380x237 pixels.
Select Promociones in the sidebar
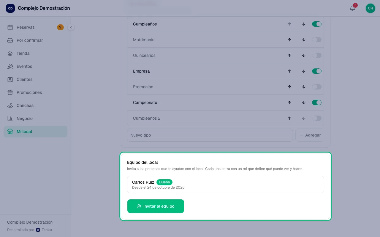tap(35, 92)
